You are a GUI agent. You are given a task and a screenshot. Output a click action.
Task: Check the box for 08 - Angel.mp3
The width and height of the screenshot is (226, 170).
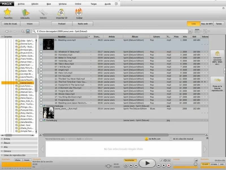41,70
